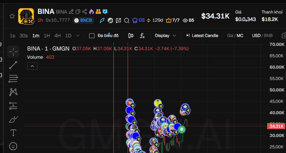This screenshot has height=153, width=286.
Task: Share the BINA token page
Action: pyautogui.click(x=85, y=12)
